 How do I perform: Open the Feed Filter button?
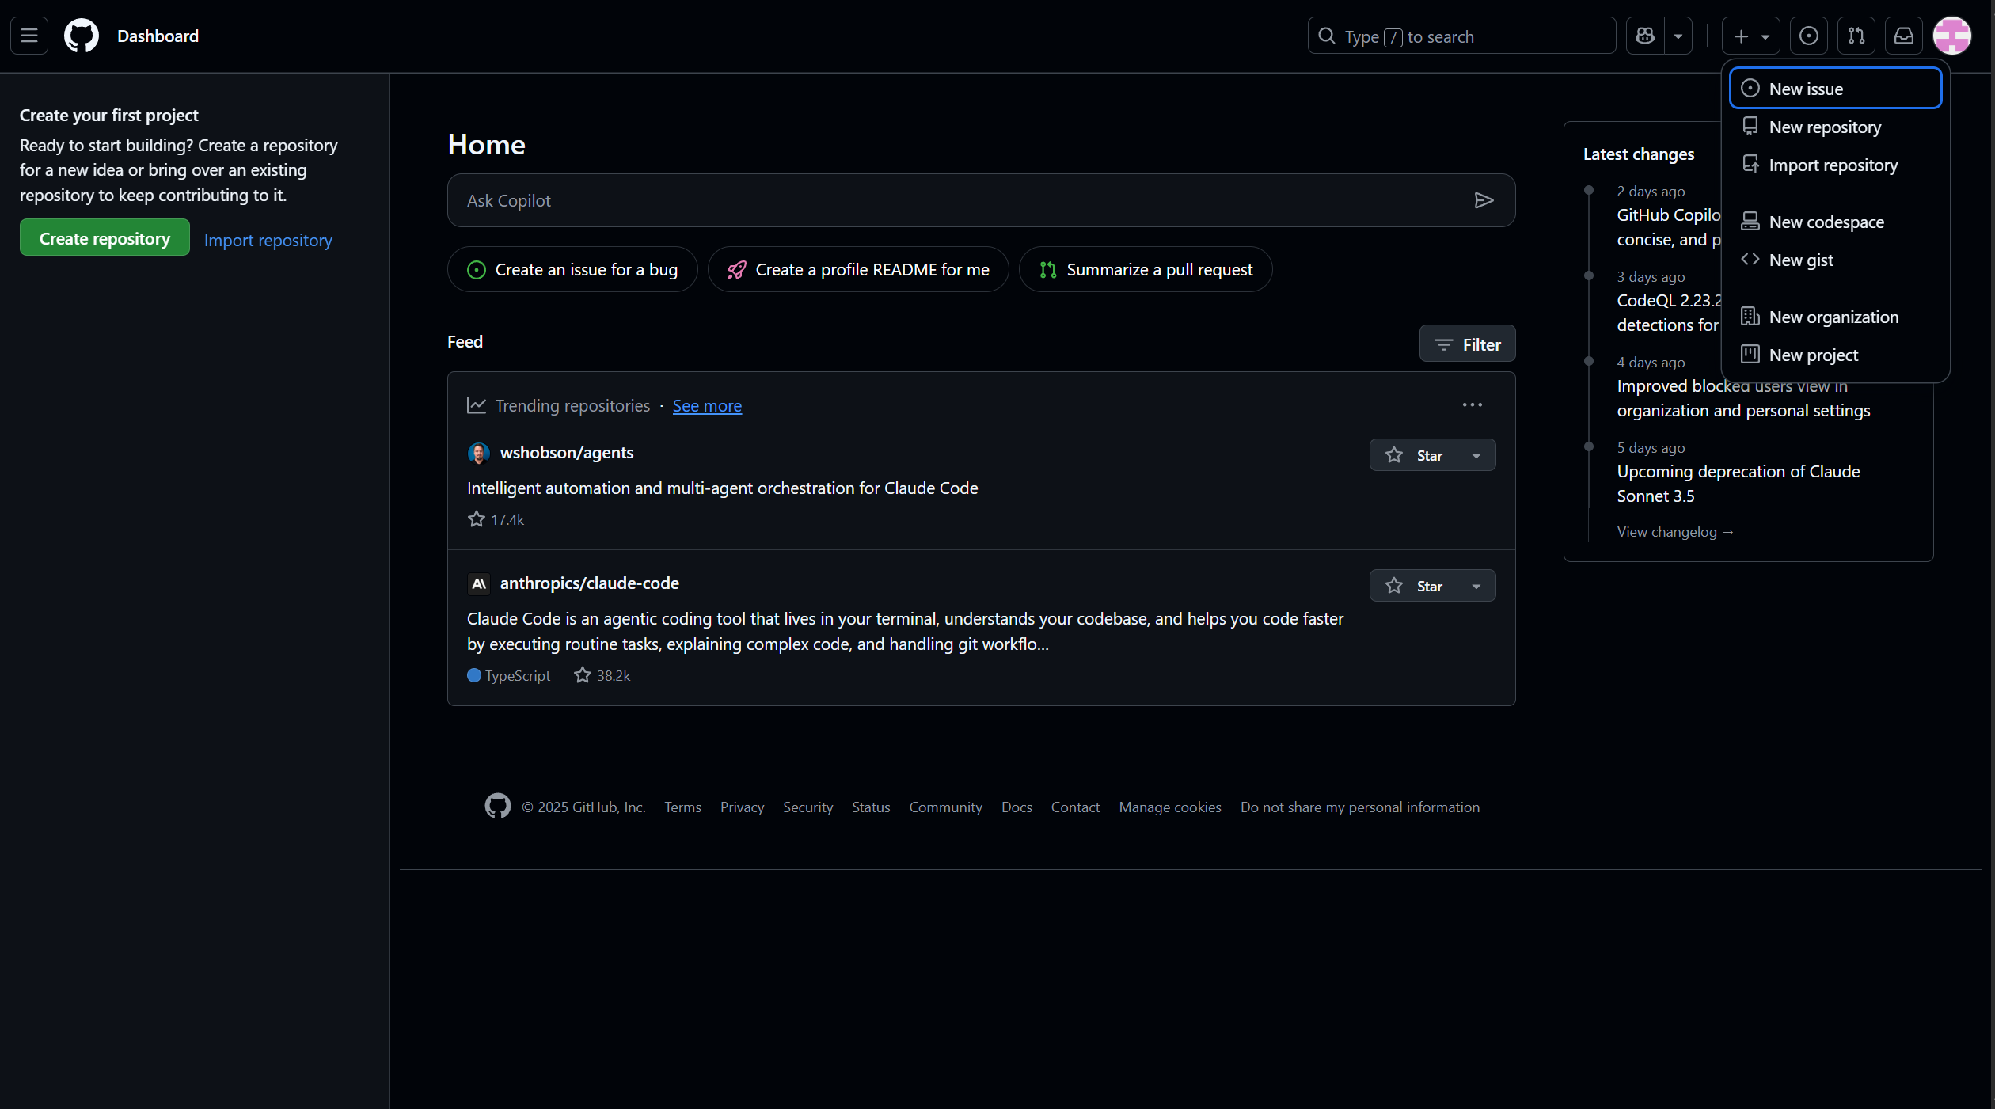coord(1467,344)
